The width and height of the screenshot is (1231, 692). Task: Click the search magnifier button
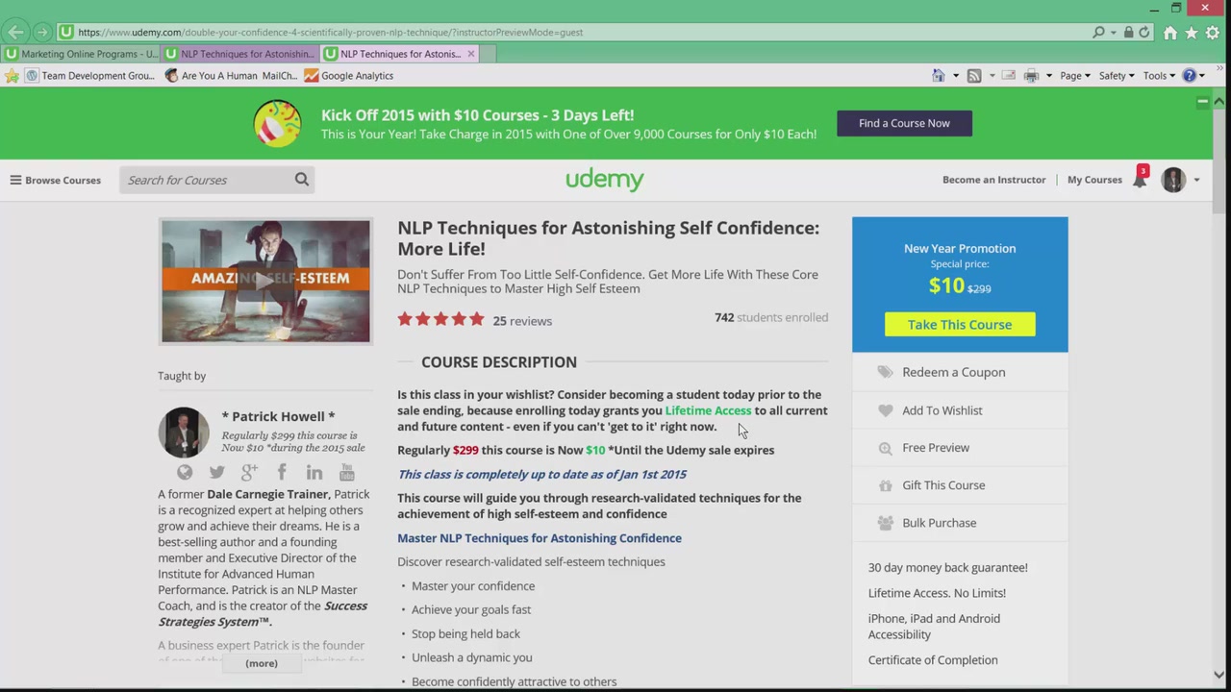pos(302,180)
